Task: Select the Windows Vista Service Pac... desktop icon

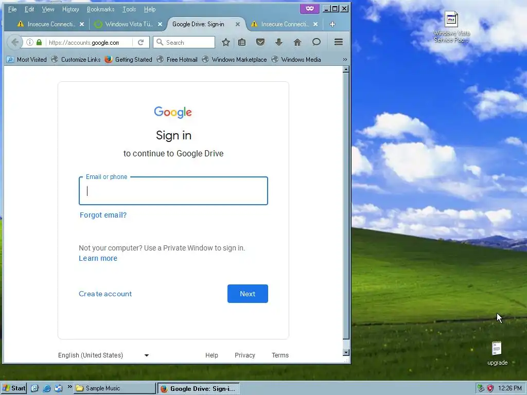Action: [451, 27]
